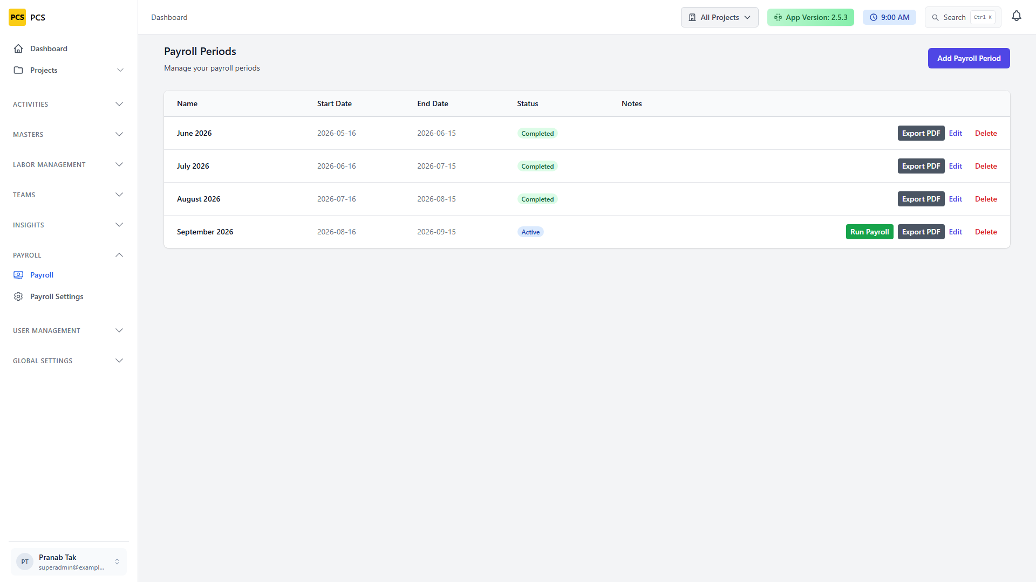Go to Dashboard in the sidebar
Screen dimensions: 1036x582
(69, 48)
